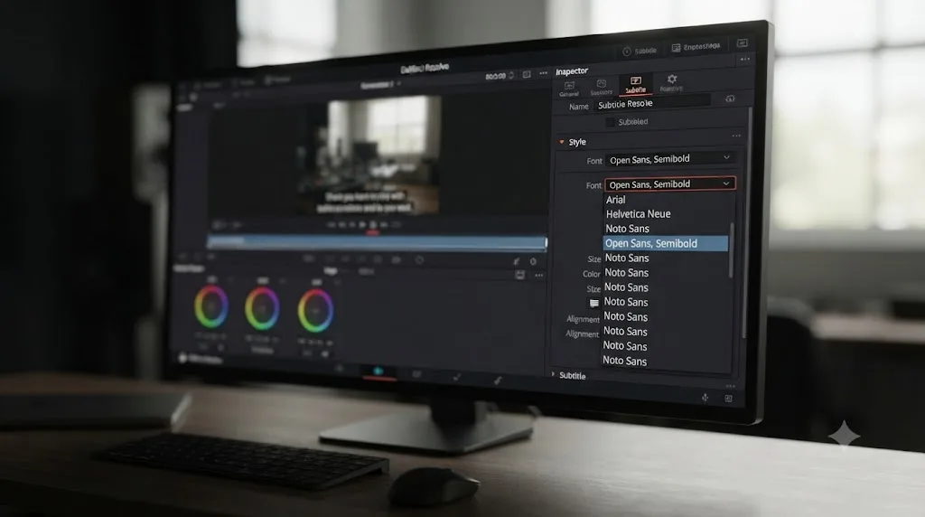Click the Inspector panel scrollbar
This screenshot has height=517, width=925.
coord(747,223)
